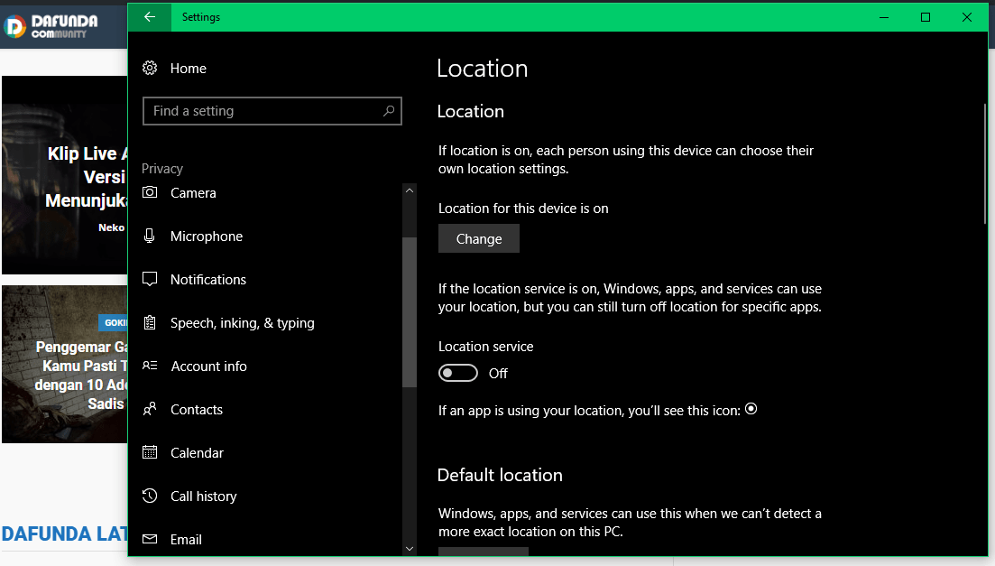Click the back arrow in Settings
Image resolution: width=995 pixels, height=566 pixels.
pyautogui.click(x=150, y=17)
